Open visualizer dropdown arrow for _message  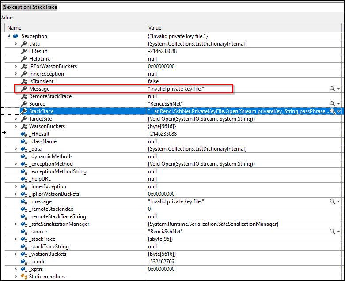(339, 201)
